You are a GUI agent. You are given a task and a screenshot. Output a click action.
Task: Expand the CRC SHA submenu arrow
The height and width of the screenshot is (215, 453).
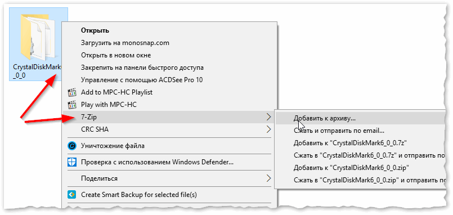pyautogui.click(x=268, y=129)
